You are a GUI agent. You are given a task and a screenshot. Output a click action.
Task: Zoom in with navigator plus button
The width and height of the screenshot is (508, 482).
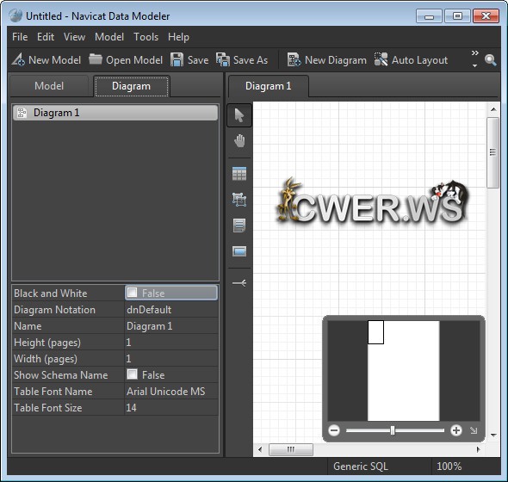(456, 430)
